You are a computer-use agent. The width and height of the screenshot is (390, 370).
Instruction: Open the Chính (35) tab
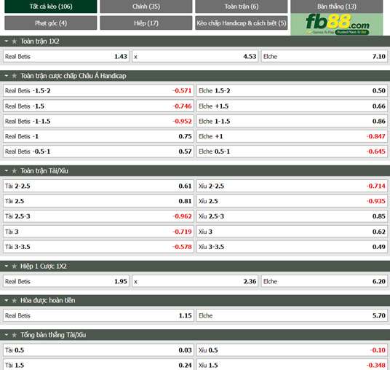pyautogui.click(x=146, y=7)
